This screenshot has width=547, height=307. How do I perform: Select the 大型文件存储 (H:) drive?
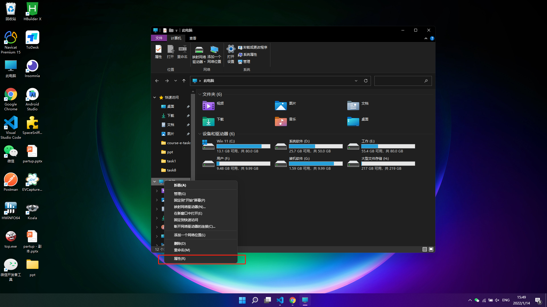pyautogui.click(x=381, y=163)
